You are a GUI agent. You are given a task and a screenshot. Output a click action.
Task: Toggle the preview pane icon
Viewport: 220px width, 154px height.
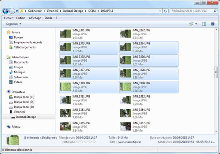point(204,24)
